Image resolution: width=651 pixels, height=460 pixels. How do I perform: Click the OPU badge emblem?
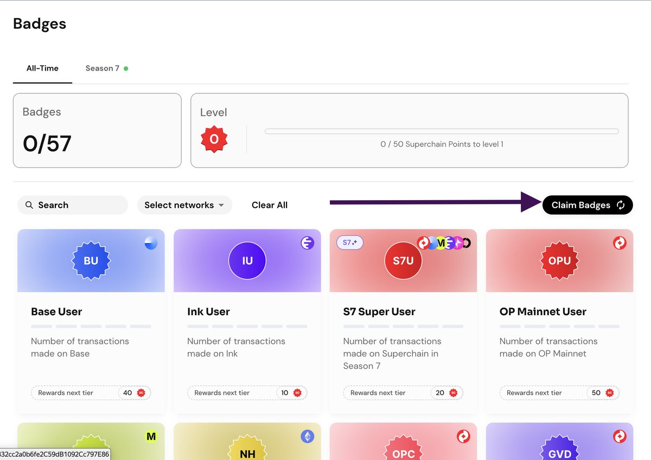pyautogui.click(x=559, y=260)
